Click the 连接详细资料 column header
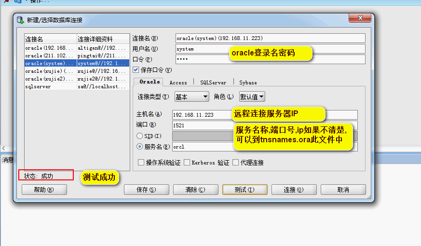 [x=103, y=39]
